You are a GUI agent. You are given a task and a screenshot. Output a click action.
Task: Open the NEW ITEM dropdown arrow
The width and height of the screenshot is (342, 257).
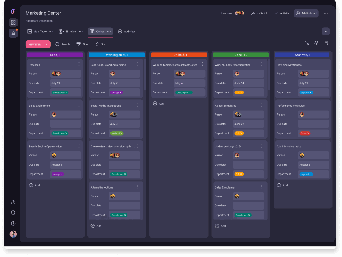(47, 44)
